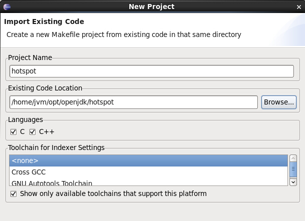The height and width of the screenshot is (221, 305).
Task: Click the Create a new Makefile project description
Action: 124,35
